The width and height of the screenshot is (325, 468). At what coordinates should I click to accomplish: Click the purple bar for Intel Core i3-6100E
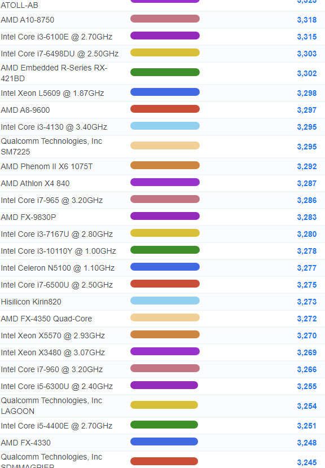point(165,36)
